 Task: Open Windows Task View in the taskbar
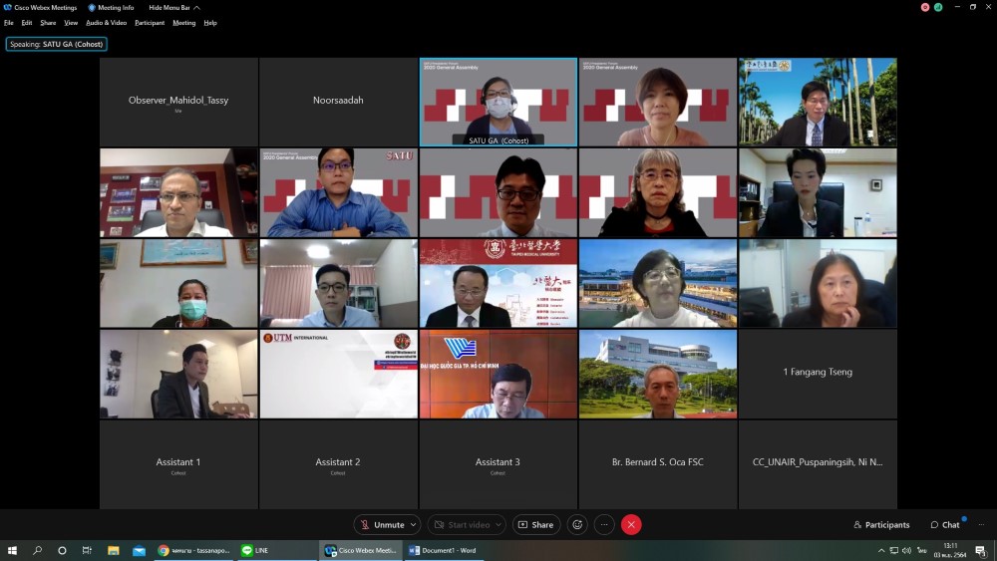tap(87, 550)
